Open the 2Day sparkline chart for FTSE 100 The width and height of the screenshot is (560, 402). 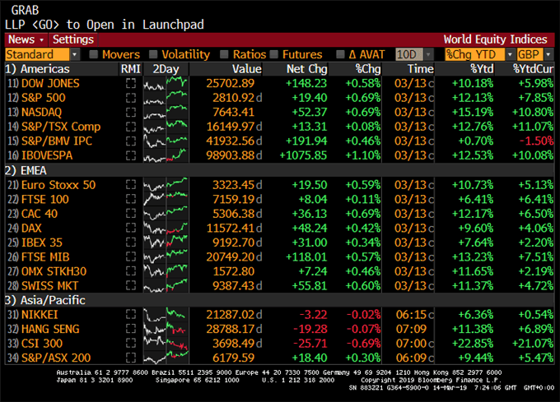point(166,199)
